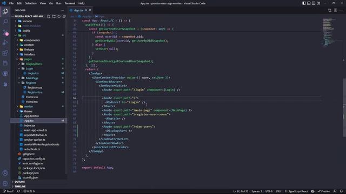
Task: Open the editor More Actions ellipsis menu
Action: tap(341, 10)
